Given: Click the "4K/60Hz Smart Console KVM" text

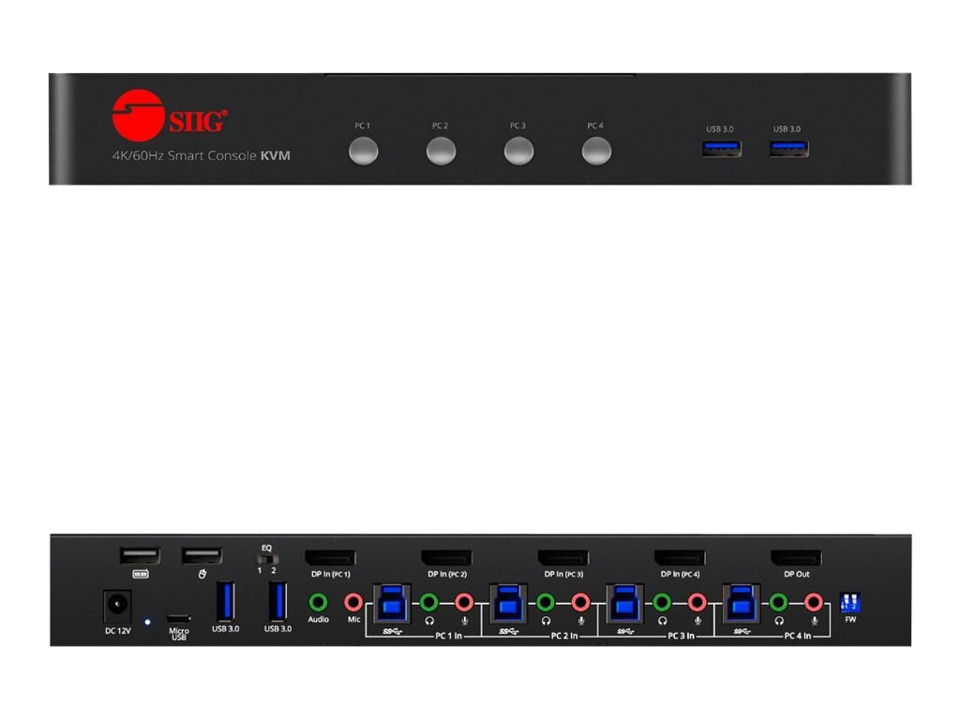Looking at the screenshot, I should tap(202, 156).
